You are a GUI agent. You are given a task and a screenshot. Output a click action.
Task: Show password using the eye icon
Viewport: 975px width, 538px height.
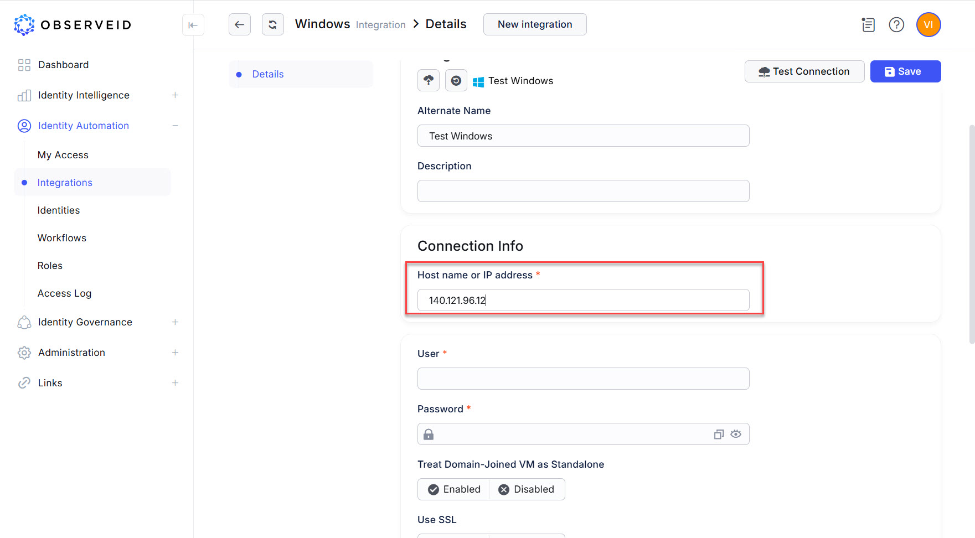(736, 434)
